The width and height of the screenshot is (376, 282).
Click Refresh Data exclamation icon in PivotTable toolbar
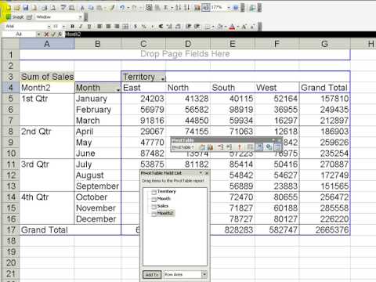point(240,147)
